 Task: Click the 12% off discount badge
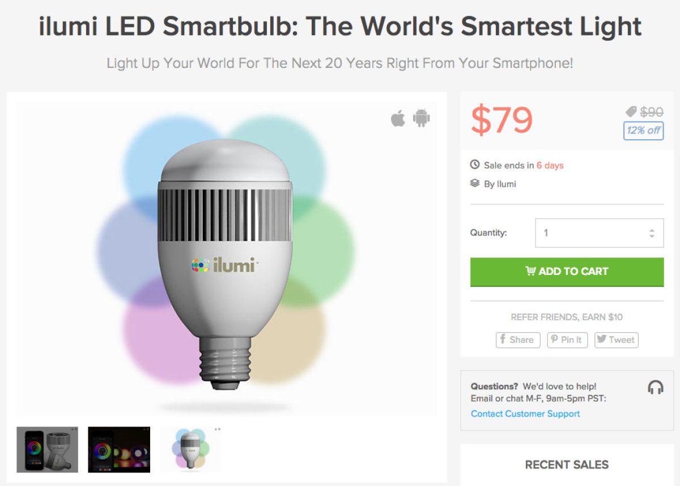(x=643, y=131)
